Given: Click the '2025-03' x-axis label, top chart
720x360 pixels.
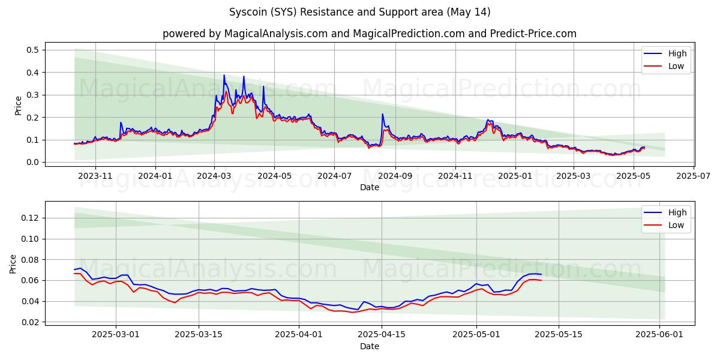Looking at the screenshot, I should click(x=573, y=176).
